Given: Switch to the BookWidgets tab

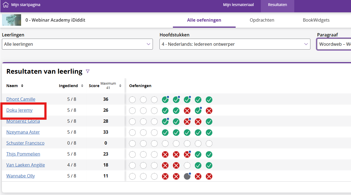Looking at the screenshot, I should 316,20.
